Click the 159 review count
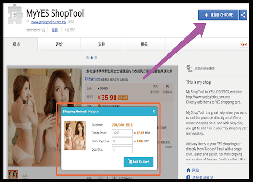Screen dimensions: 253x182 [x=155, y=87]
